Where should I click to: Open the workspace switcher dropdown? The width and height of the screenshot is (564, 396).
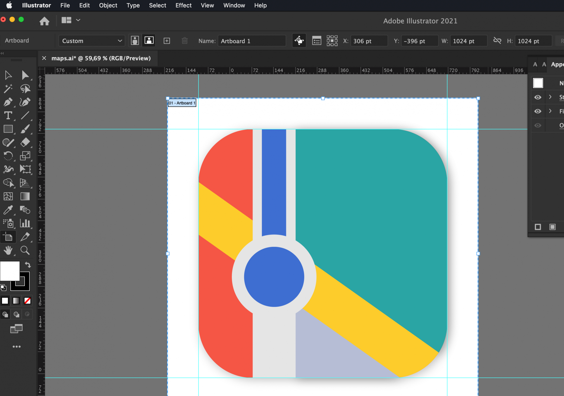tap(71, 20)
